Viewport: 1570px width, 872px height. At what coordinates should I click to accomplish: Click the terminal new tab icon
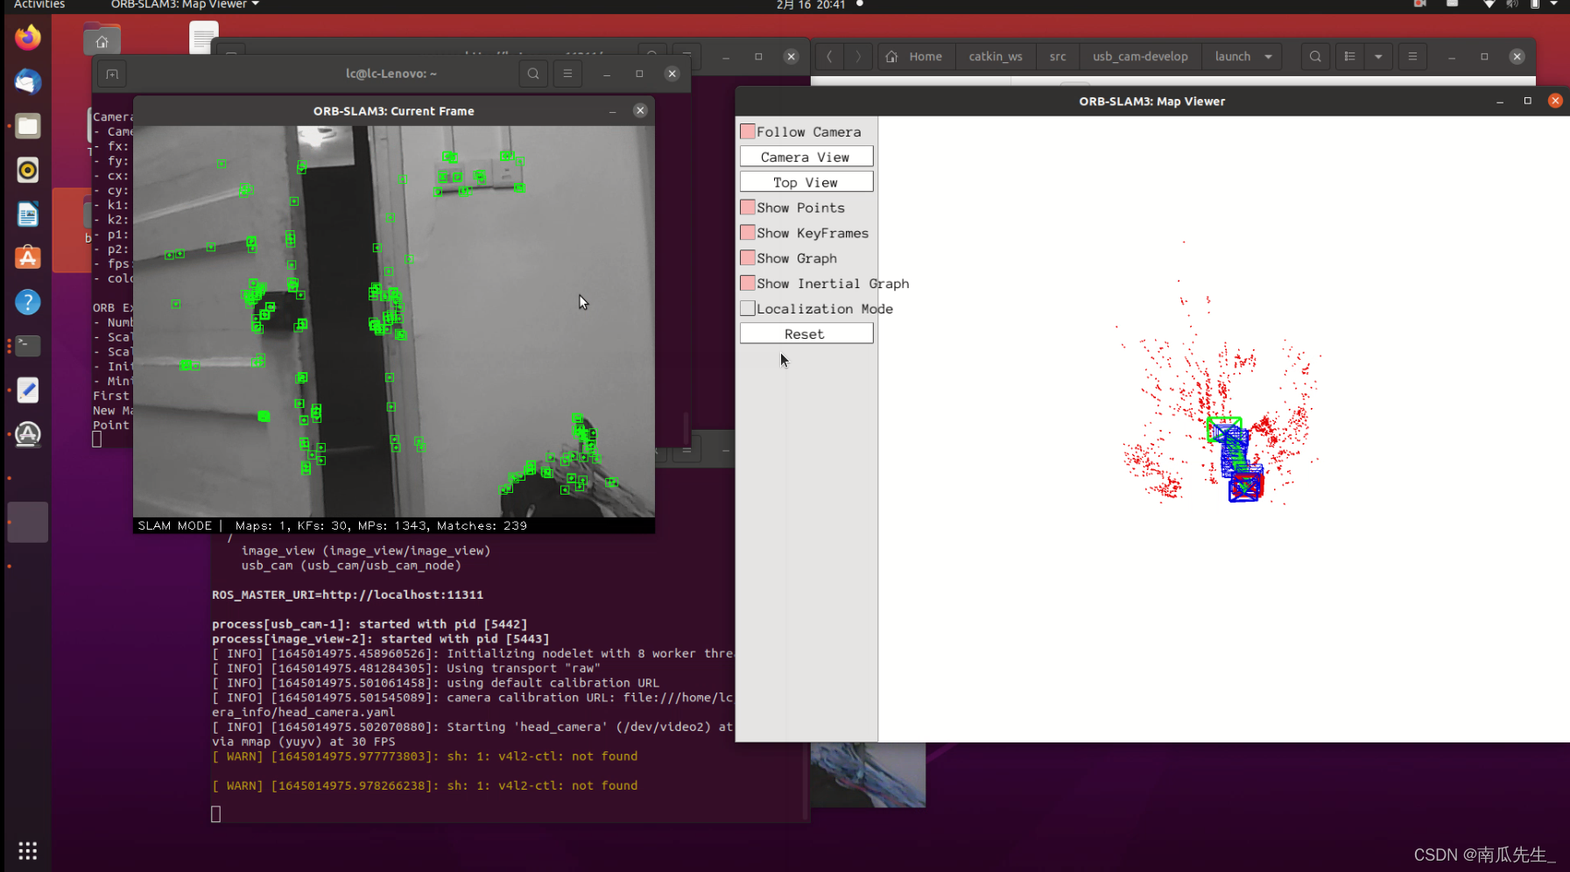(x=112, y=74)
